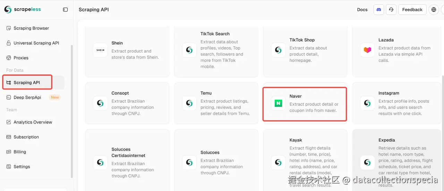Click the New badge on Deep SerpApi
The width and height of the screenshot is (444, 191).
coord(55,97)
